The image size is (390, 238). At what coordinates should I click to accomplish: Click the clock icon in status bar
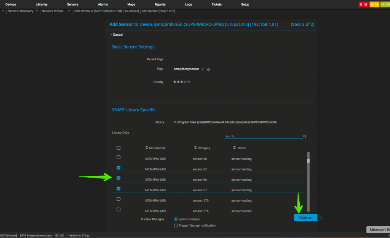56,235
